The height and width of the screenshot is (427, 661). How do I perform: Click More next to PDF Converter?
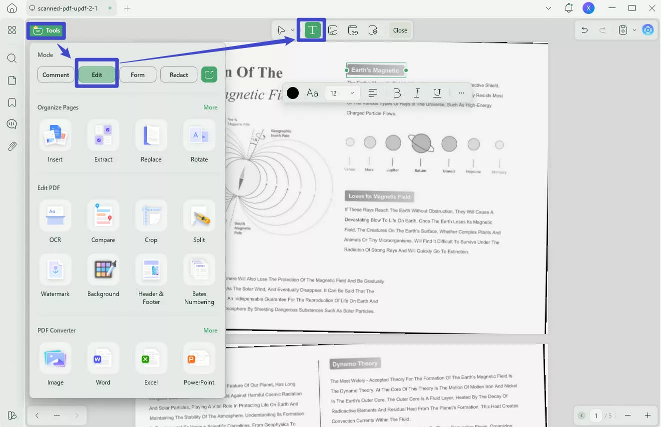[210, 330]
